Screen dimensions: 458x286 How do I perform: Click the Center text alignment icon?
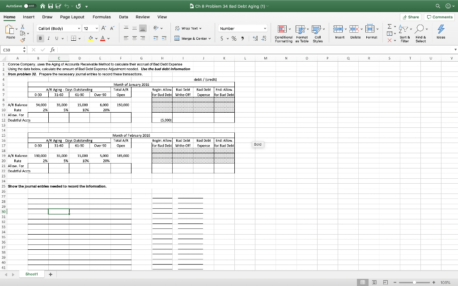pos(134,38)
